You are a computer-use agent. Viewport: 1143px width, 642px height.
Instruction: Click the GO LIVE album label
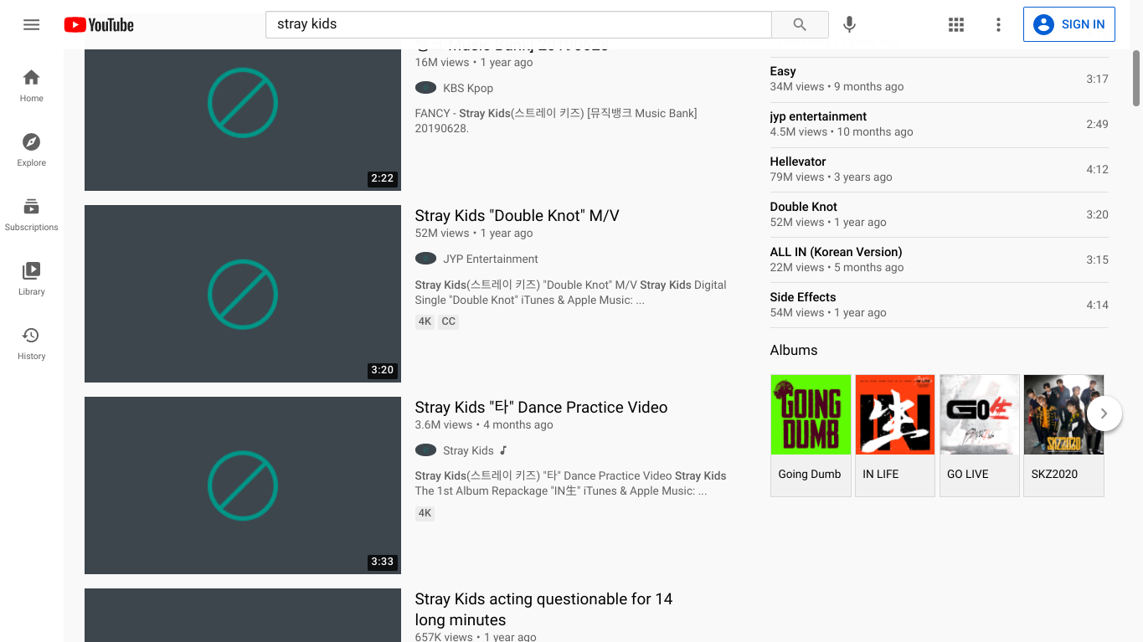coord(968,474)
